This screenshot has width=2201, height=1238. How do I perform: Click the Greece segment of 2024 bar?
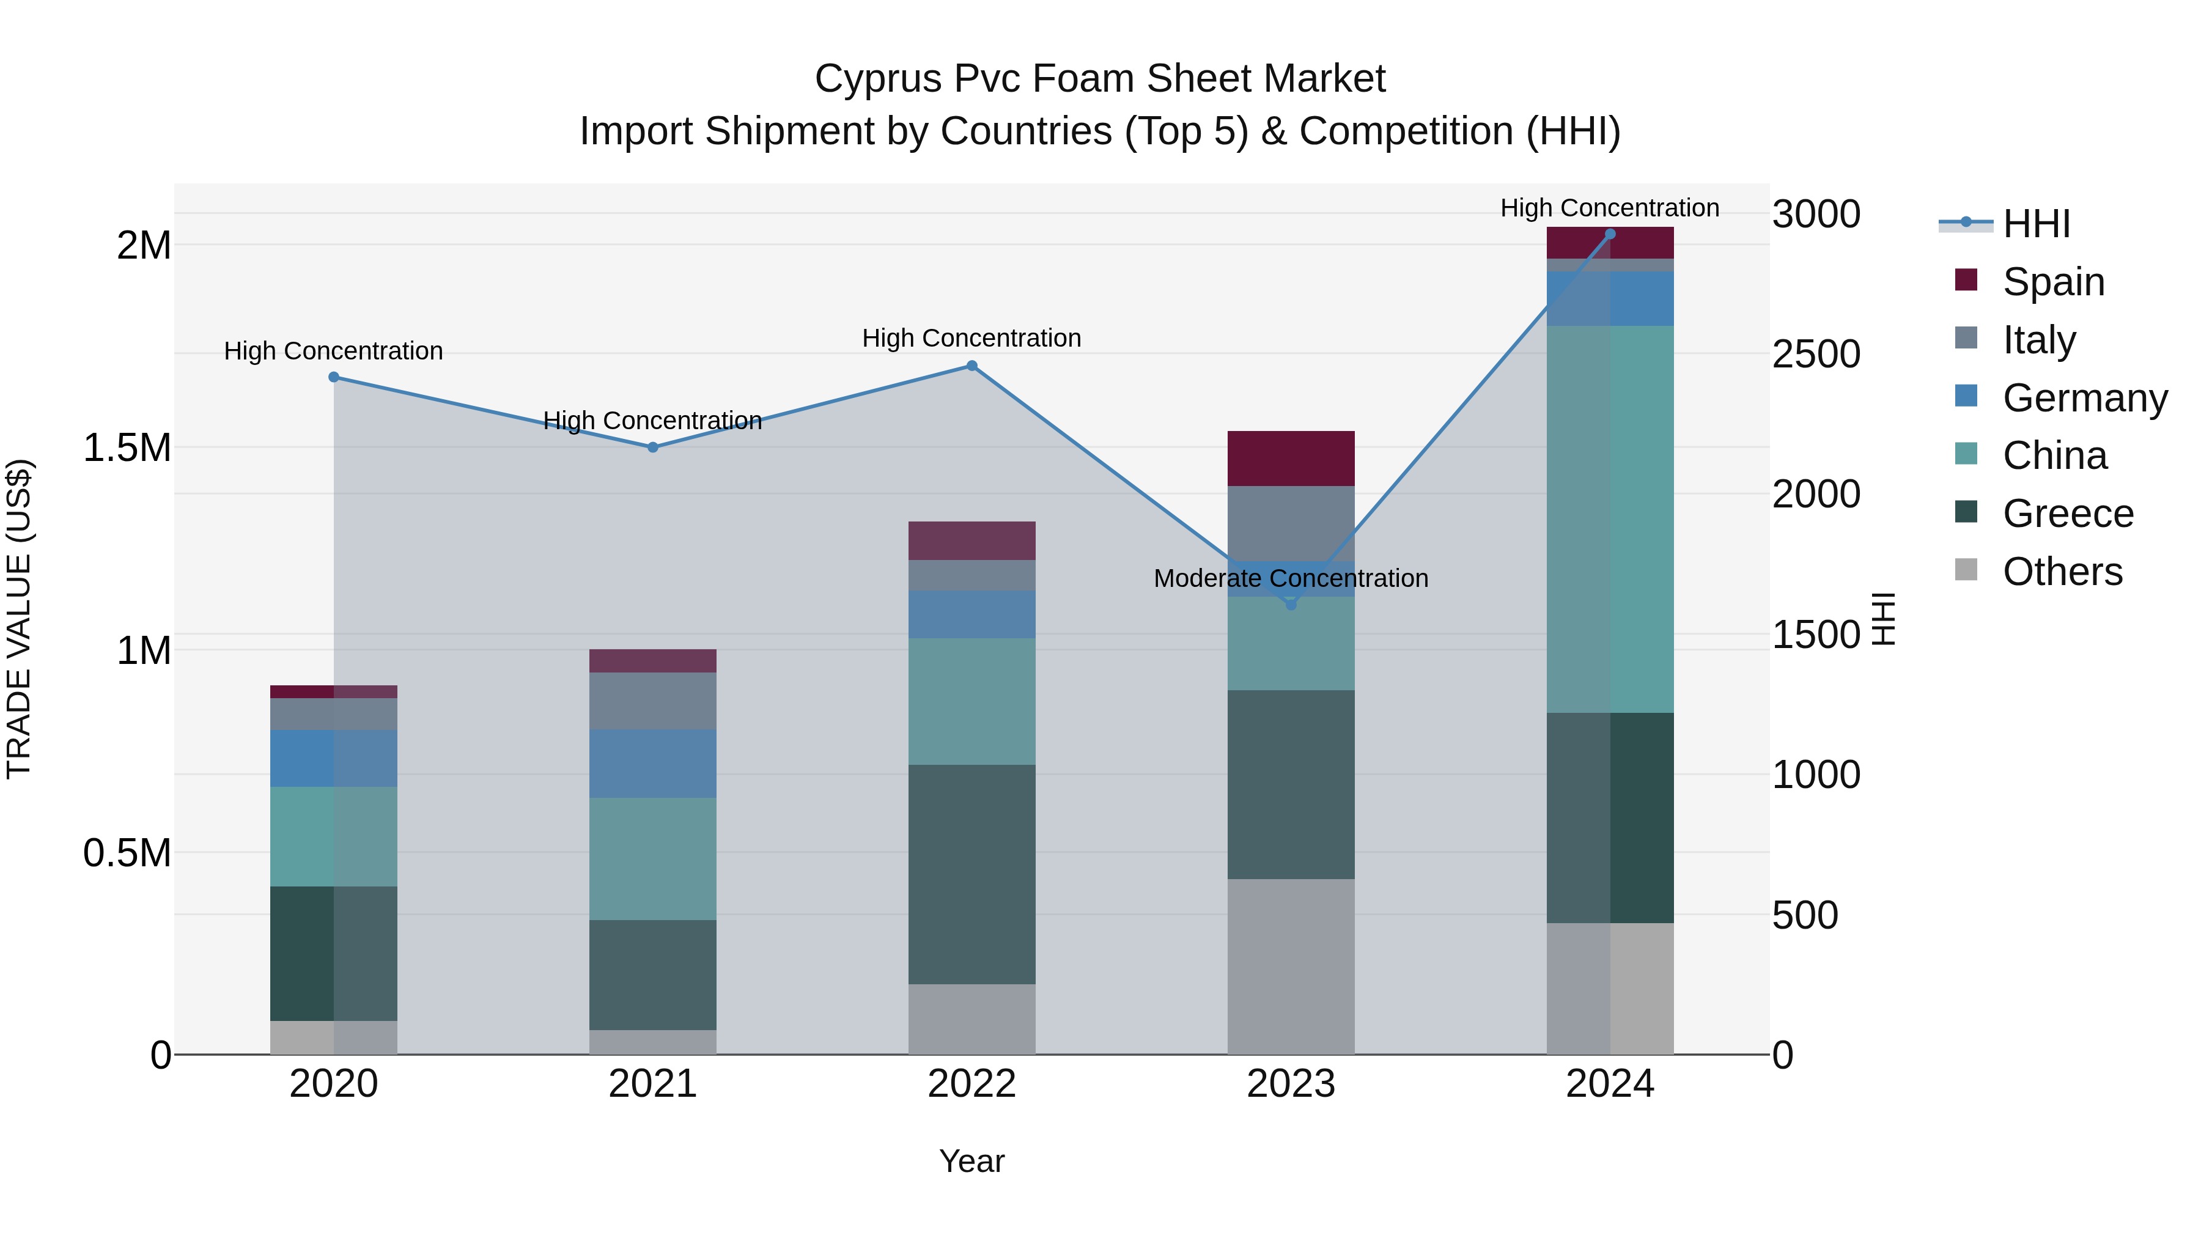coord(1610,817)
